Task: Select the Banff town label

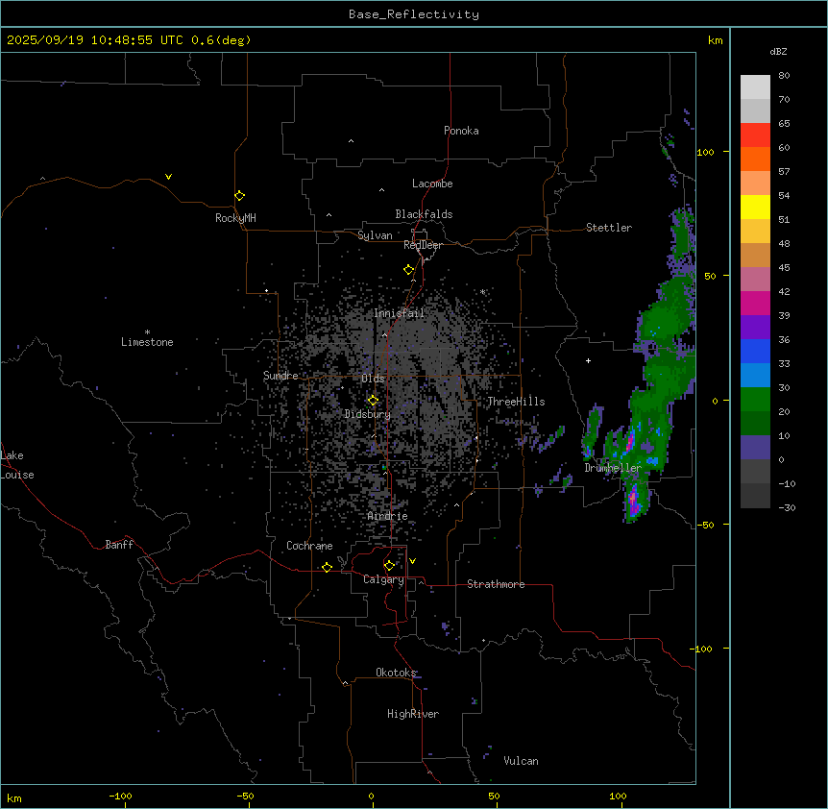Action: (x=119, y=545)
